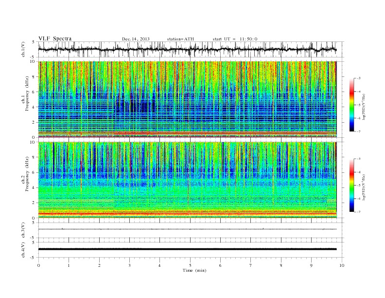
Task: Click the "start UT = 11:50:0" header text
Action: (235, 39)
